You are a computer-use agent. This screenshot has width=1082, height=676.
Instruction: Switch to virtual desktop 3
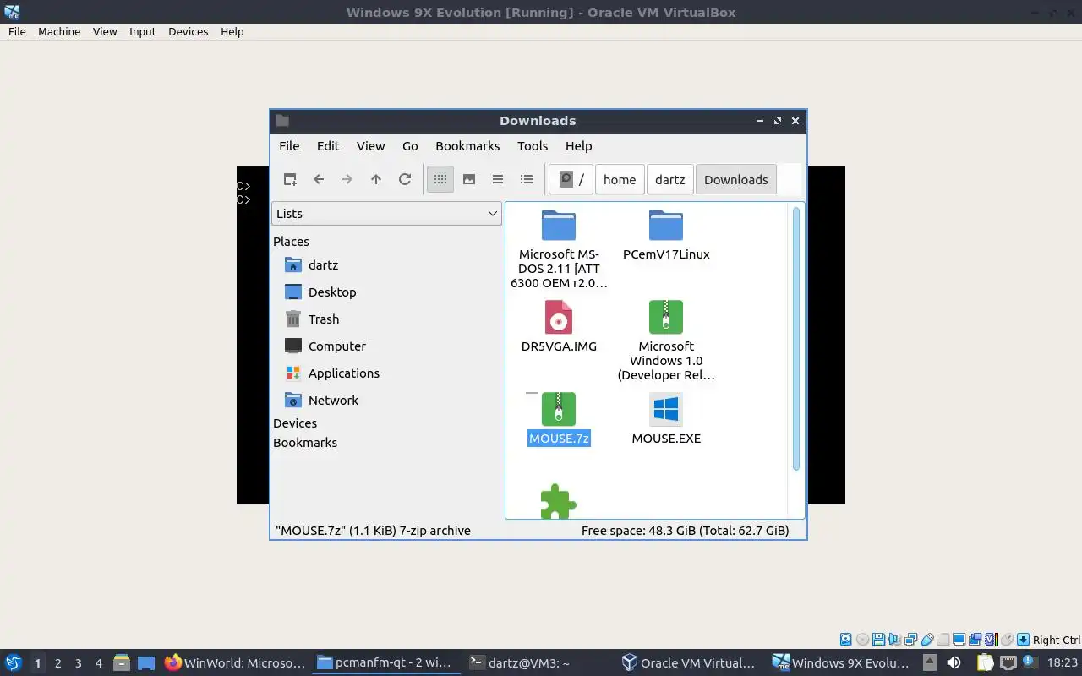(78, 663)
